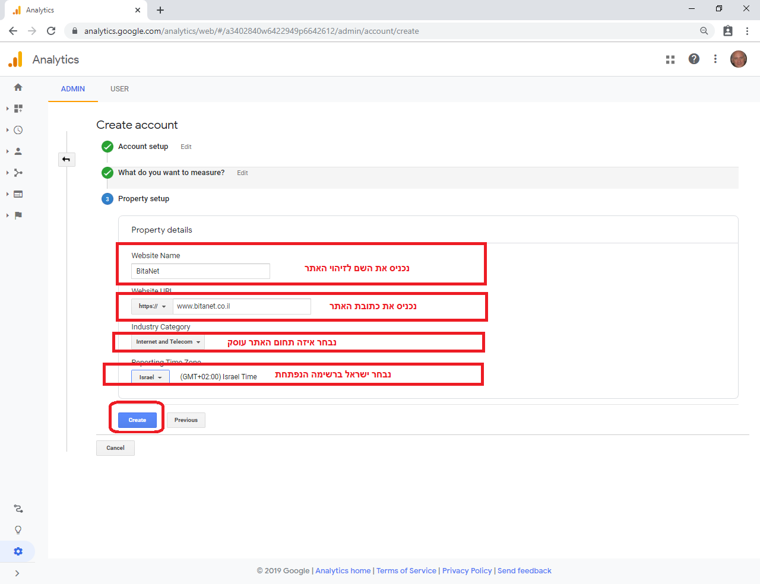Viewport: 760px width, 584px height.
Task: Open the Home icon in sidebar
Action: point(18,87)
